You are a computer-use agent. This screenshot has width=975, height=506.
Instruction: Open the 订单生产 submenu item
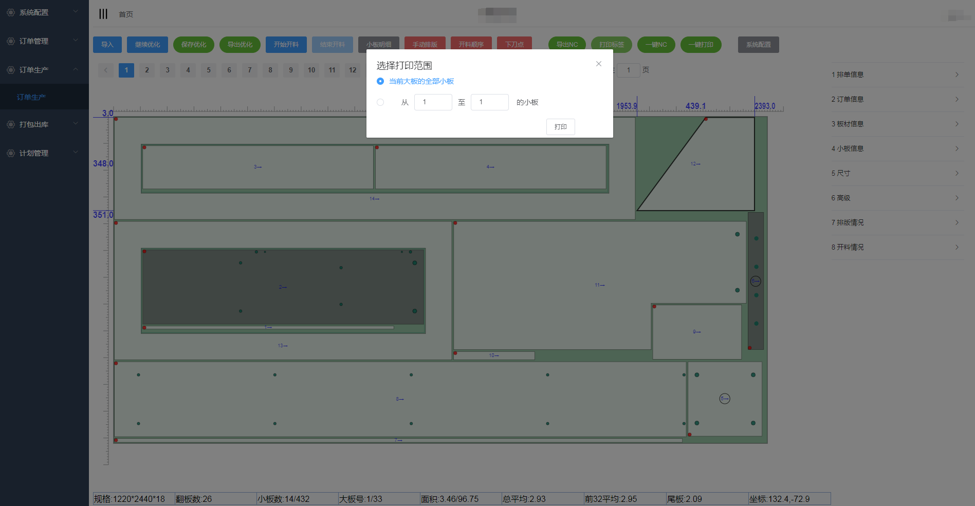pyautogui.click(x=31, y=97)
